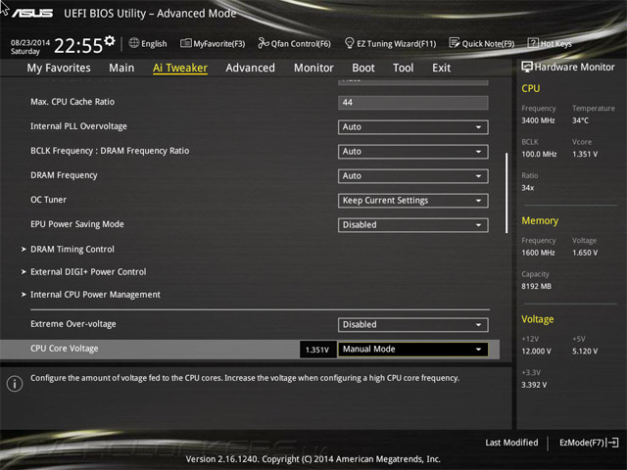Screen dimensions: 627x470
Task: Click the Extreme Over-voltage label
Action: pos(73,324)
